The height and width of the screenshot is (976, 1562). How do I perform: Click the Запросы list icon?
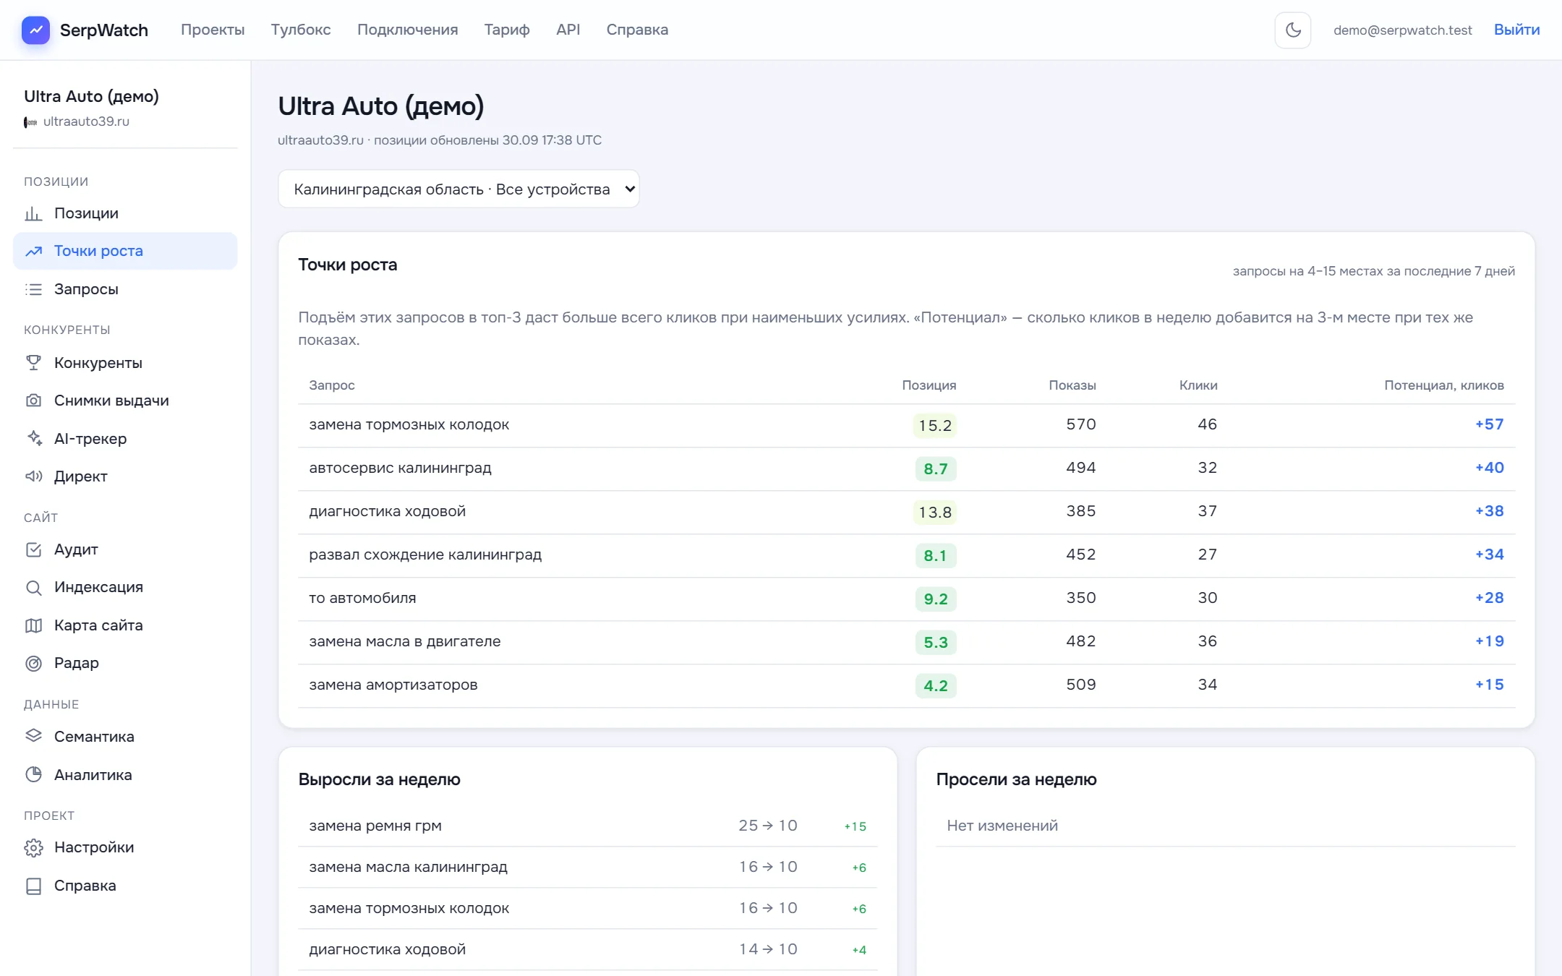pyautogui.click(x=33, y=289)
